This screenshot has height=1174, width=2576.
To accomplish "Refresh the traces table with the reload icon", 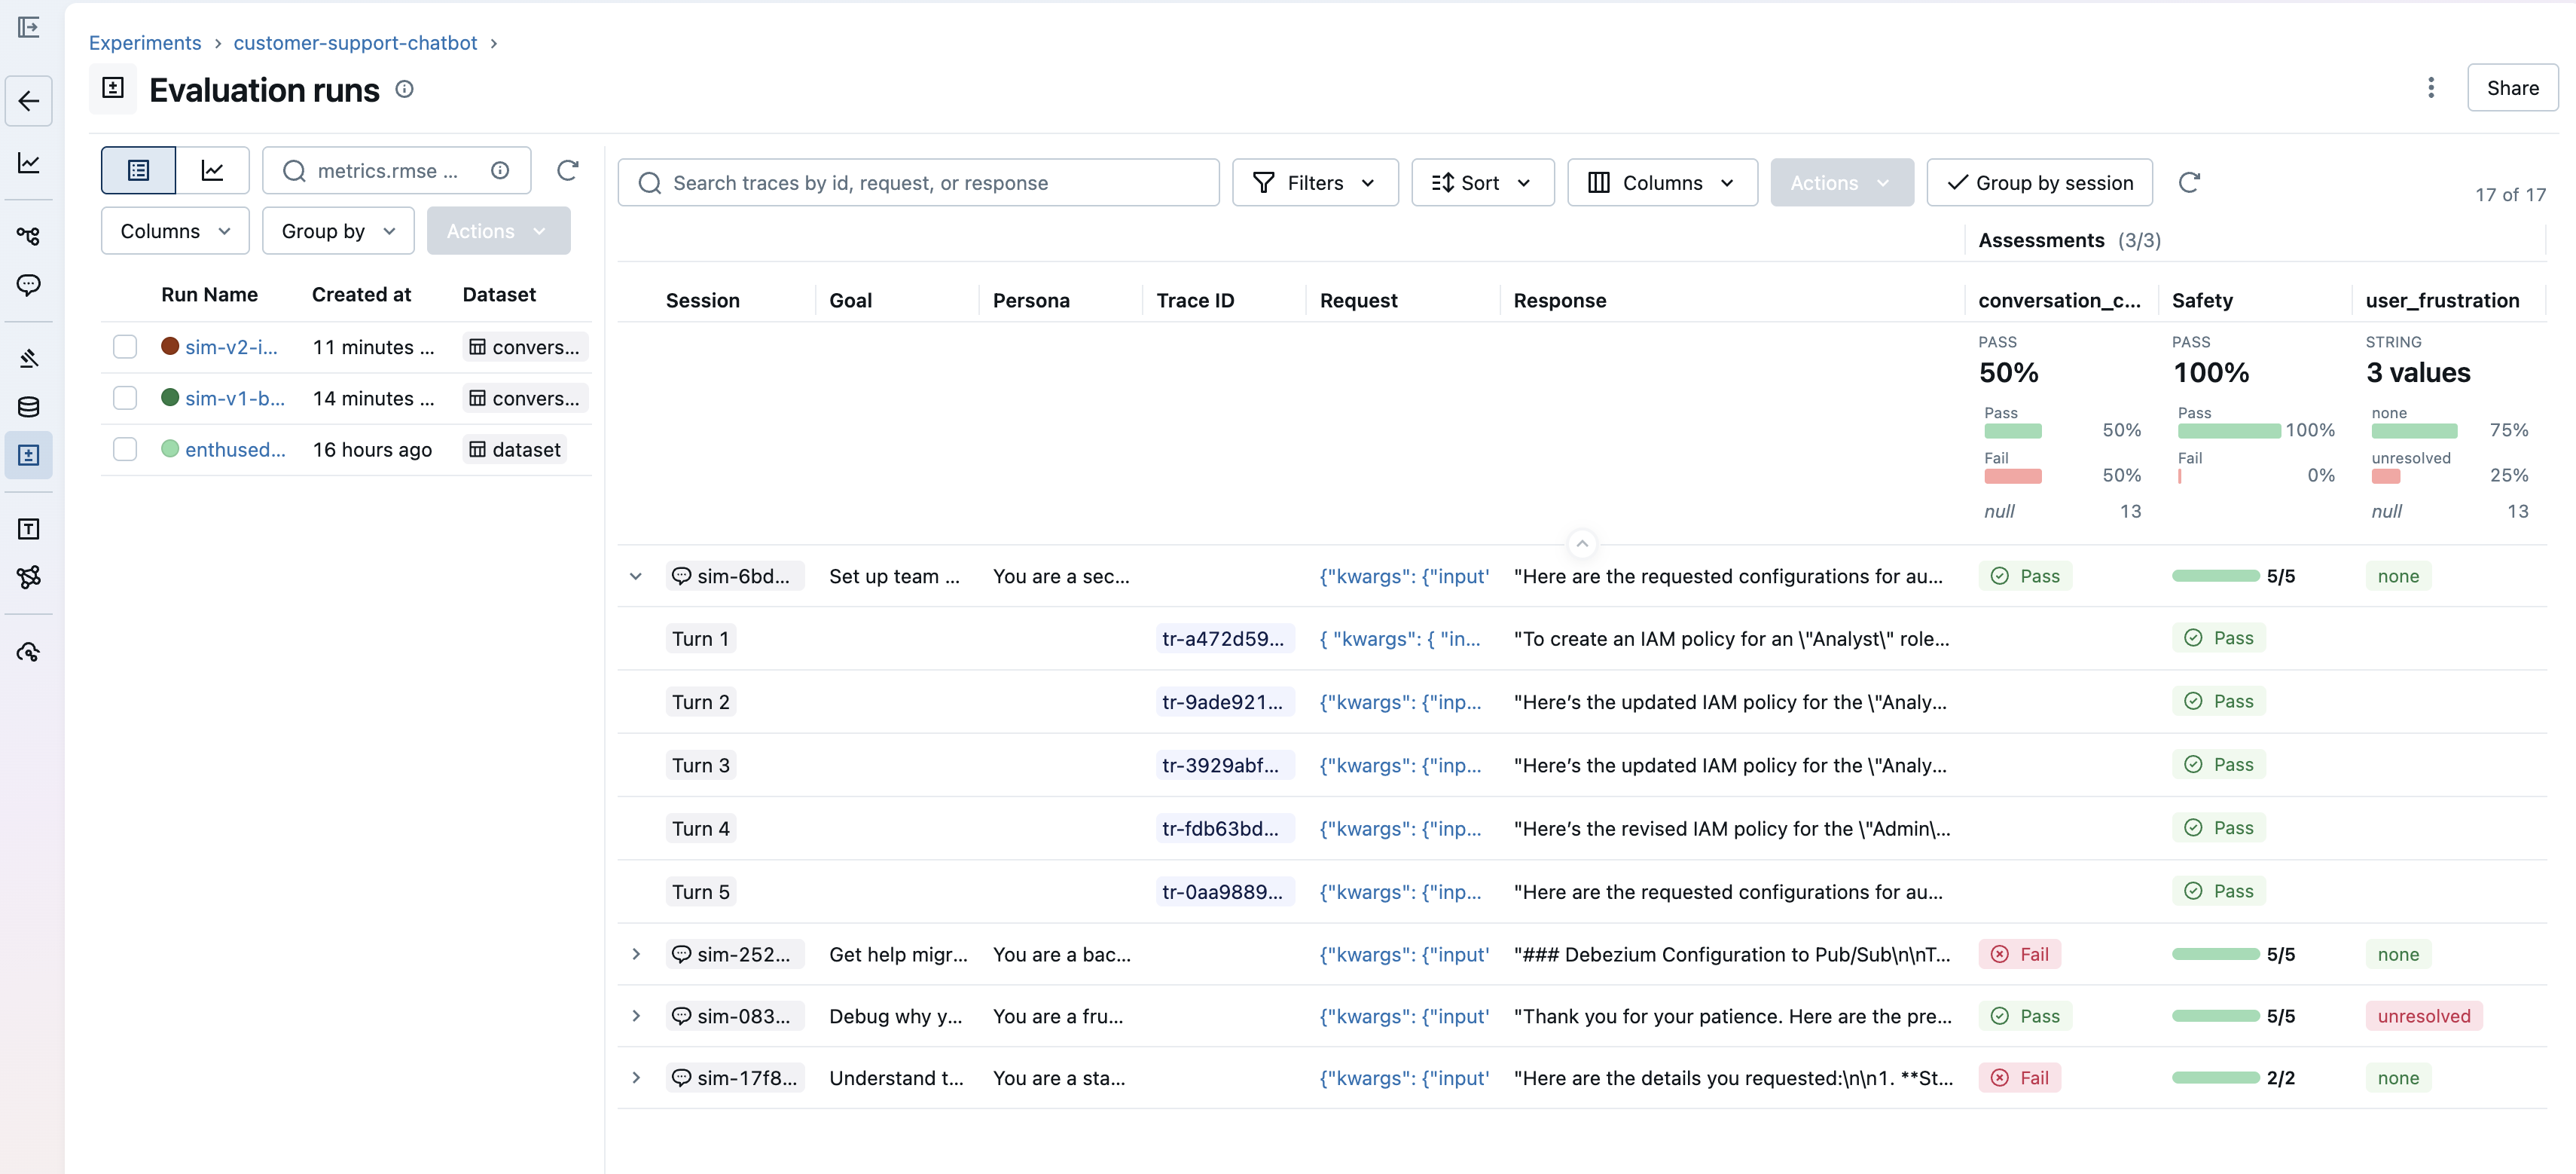I will coord(2190,182).
